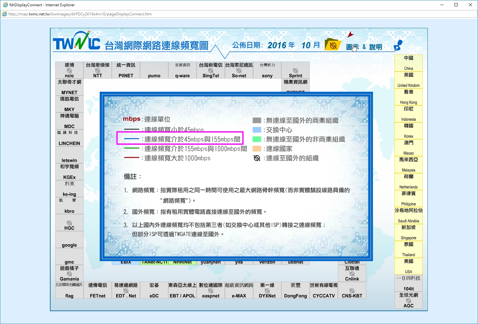
Task: Choose the Korea country cell
Action: pos(409,131)
